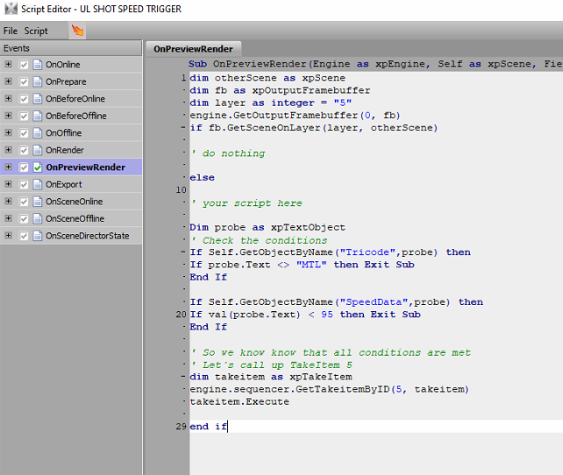Click the OnOnline script page icon
Viewport: 563px width, 475px height.
pos(38,65)
